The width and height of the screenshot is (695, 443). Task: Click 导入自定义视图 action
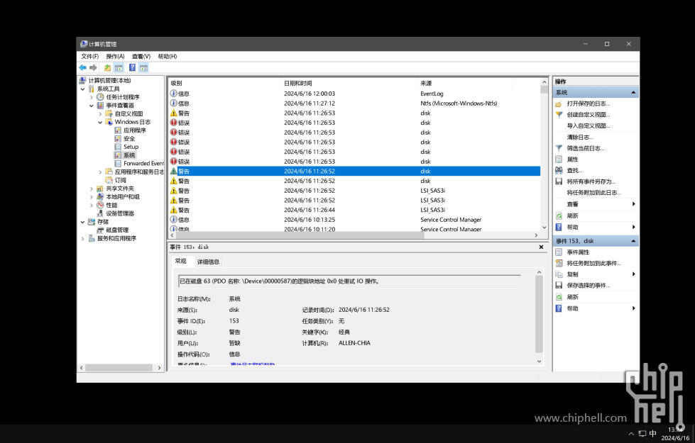589,125
